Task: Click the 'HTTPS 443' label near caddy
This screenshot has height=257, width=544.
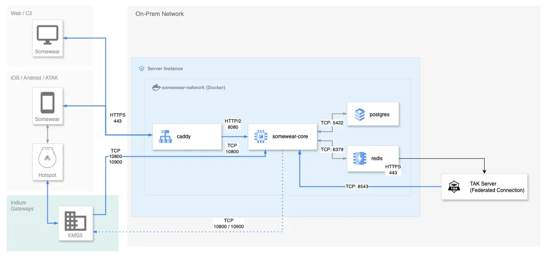Action: click(117, 118)
